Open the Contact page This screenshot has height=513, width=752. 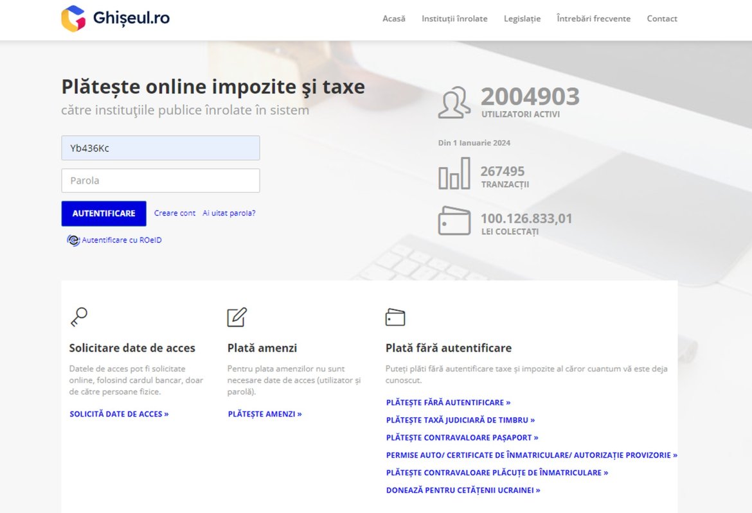click(x=662, y=19)
